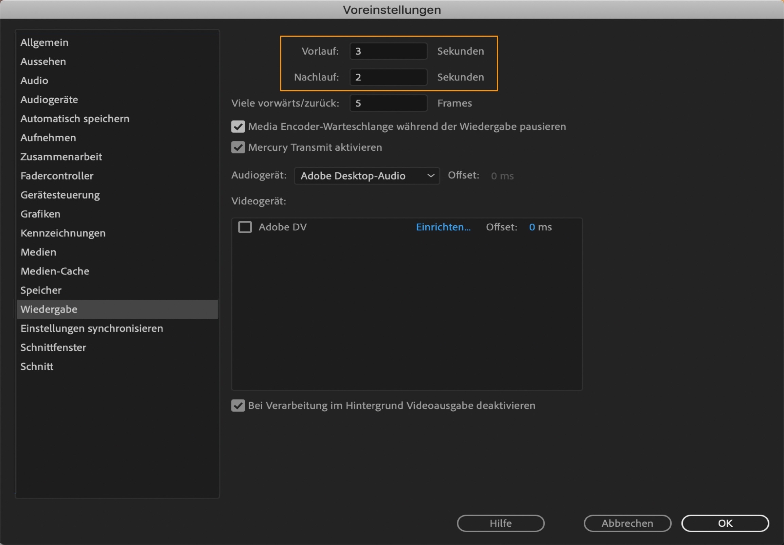The width and height of the screenshot is (784, 545).
Task: Disable Mercury Transmit aktivieren
Action: coord(238,147)
